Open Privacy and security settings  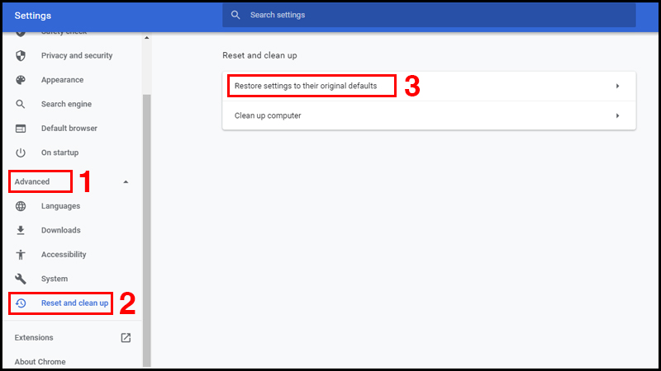(77, 55)
